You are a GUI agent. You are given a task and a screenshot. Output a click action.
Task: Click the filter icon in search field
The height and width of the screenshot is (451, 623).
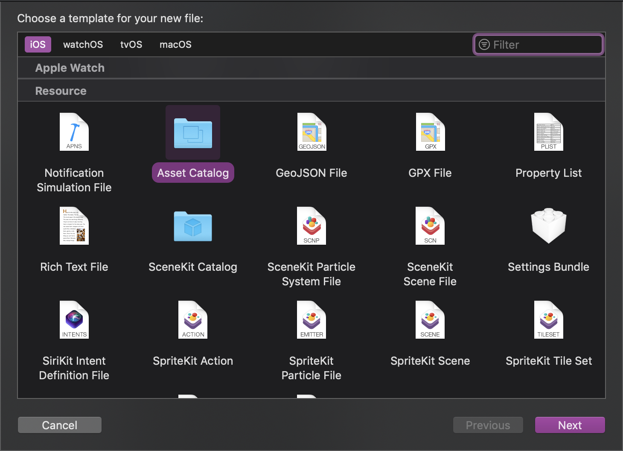[x=484, y=44]
